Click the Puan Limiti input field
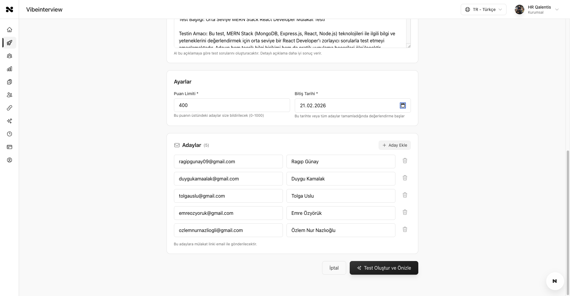Image resolution: width=570 pixels, height=296 pixels. 232,105
